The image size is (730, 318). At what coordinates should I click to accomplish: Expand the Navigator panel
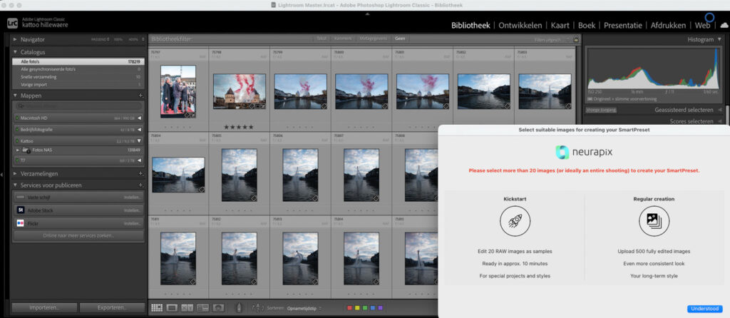tap(15, 40)
